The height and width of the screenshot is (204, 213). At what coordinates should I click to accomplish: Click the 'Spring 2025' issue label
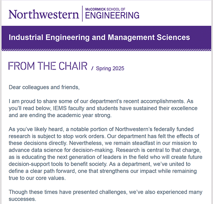(110, 68)
